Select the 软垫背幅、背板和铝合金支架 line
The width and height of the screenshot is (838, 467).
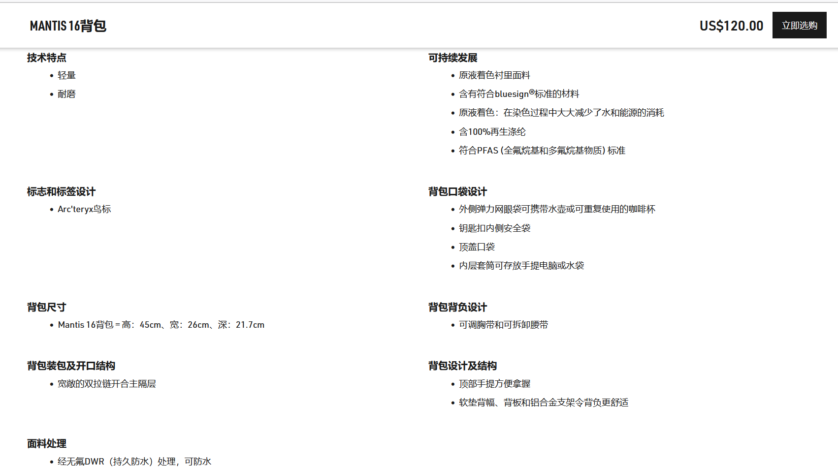pos(544,403)
